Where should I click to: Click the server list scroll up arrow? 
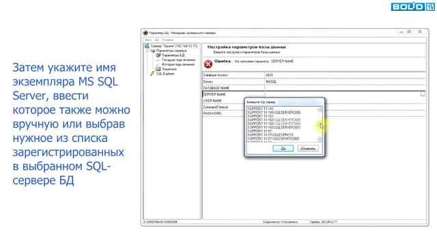tap(320, 109)
